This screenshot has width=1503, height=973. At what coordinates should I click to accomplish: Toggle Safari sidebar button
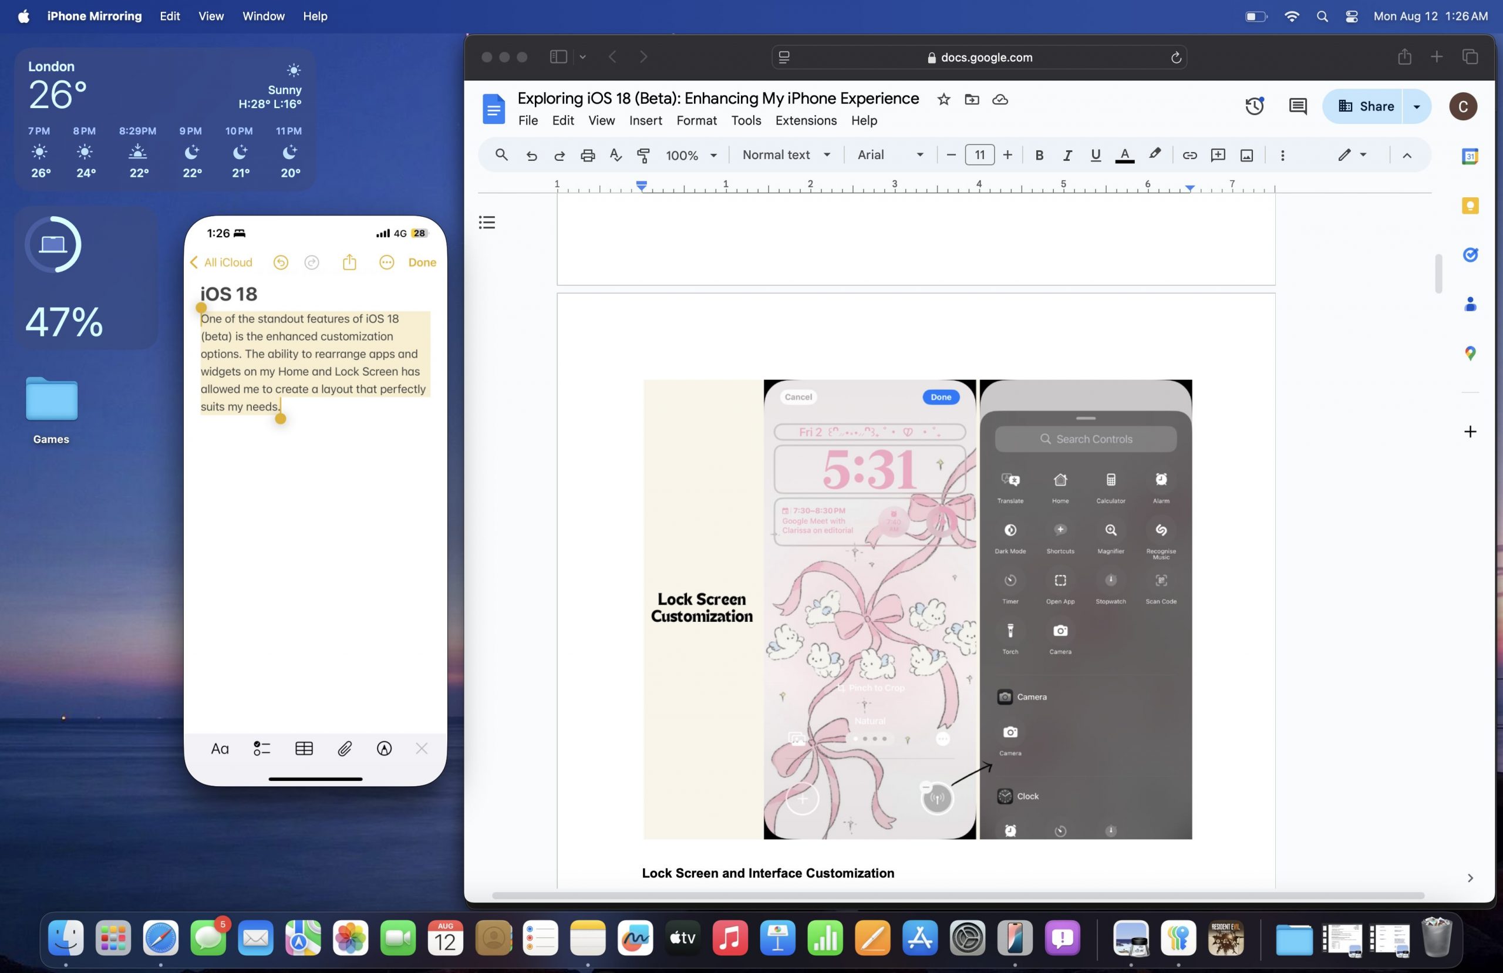(558, 57)
